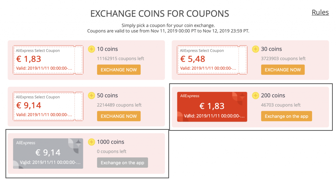Click the 46703 coupons left text
336x181 pixels.
[281, 105]
